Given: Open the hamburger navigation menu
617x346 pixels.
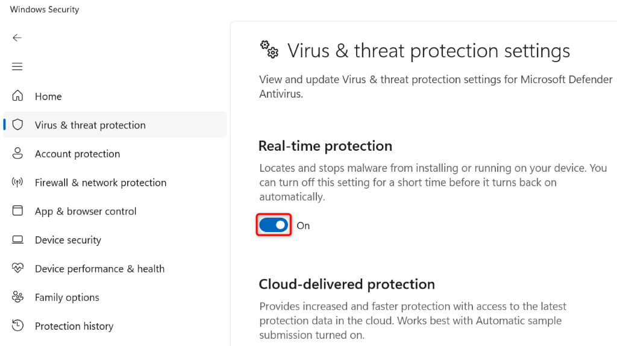Looking at the screenshot, I should click(x=17, y=66).
